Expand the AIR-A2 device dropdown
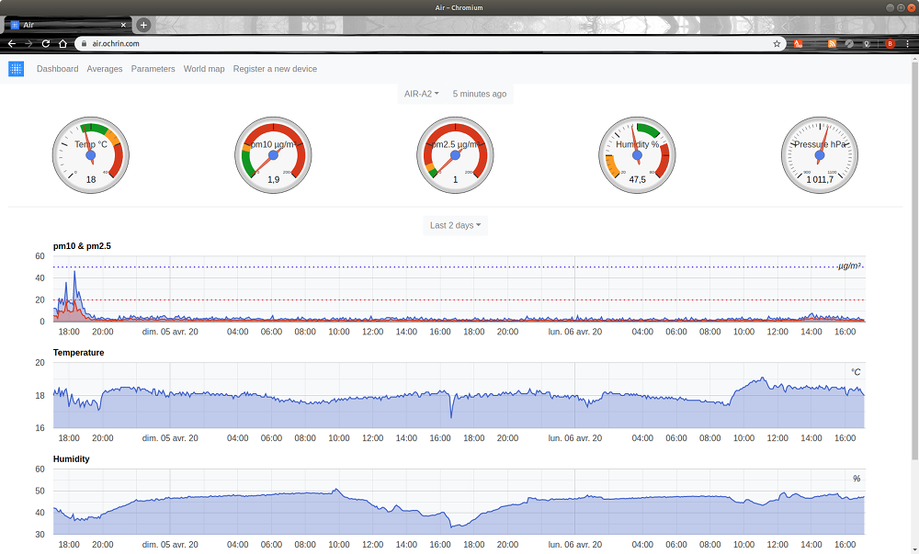Viewport: 919px width, 554px height. click(422, 94)
